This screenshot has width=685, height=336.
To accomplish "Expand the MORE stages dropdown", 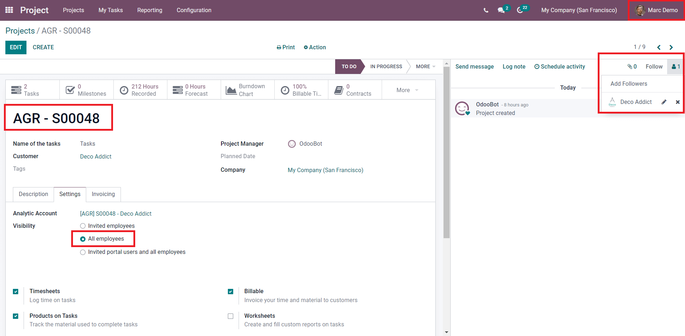I will point(426,66).
